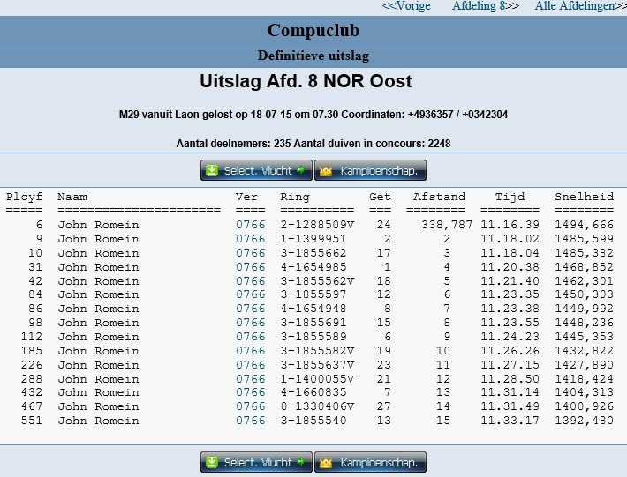Click the crown icon on bottom Kampioenschap.
This screenshot has height=477, width=627.
(x=326, y=463)
